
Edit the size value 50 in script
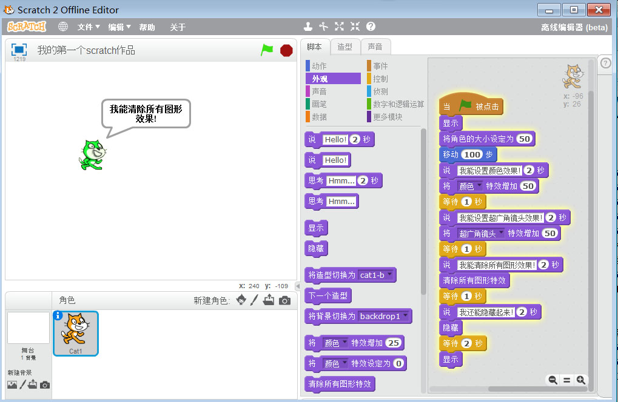(524, 139)
